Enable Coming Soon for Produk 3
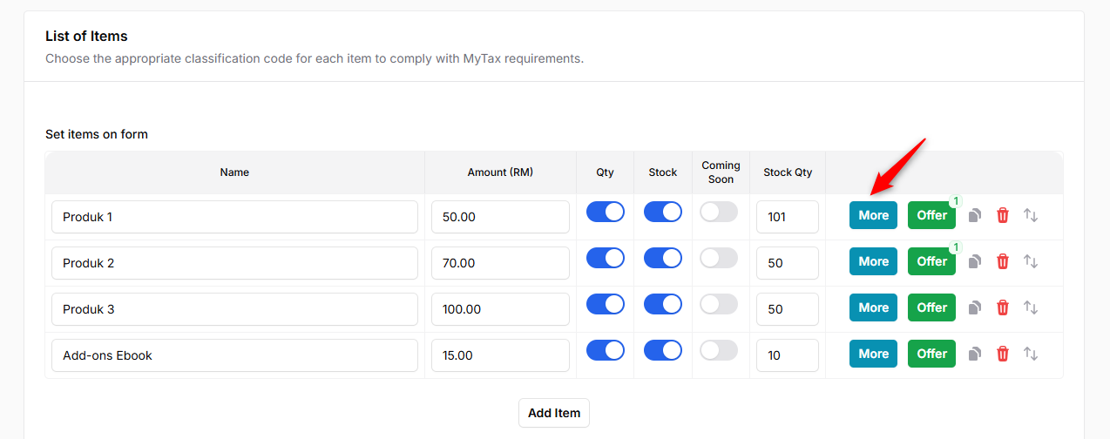The height and width of the screenshot is (439, 1110). (719, 304)
